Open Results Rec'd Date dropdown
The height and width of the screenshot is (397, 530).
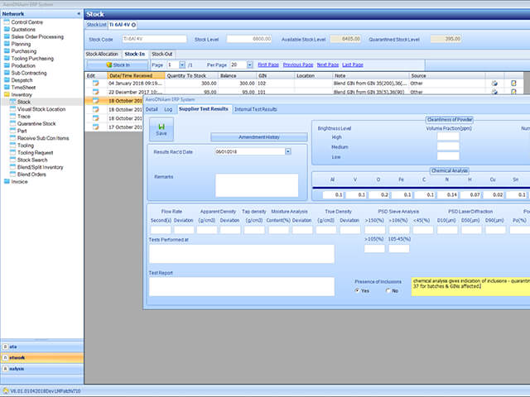(288, 151)
